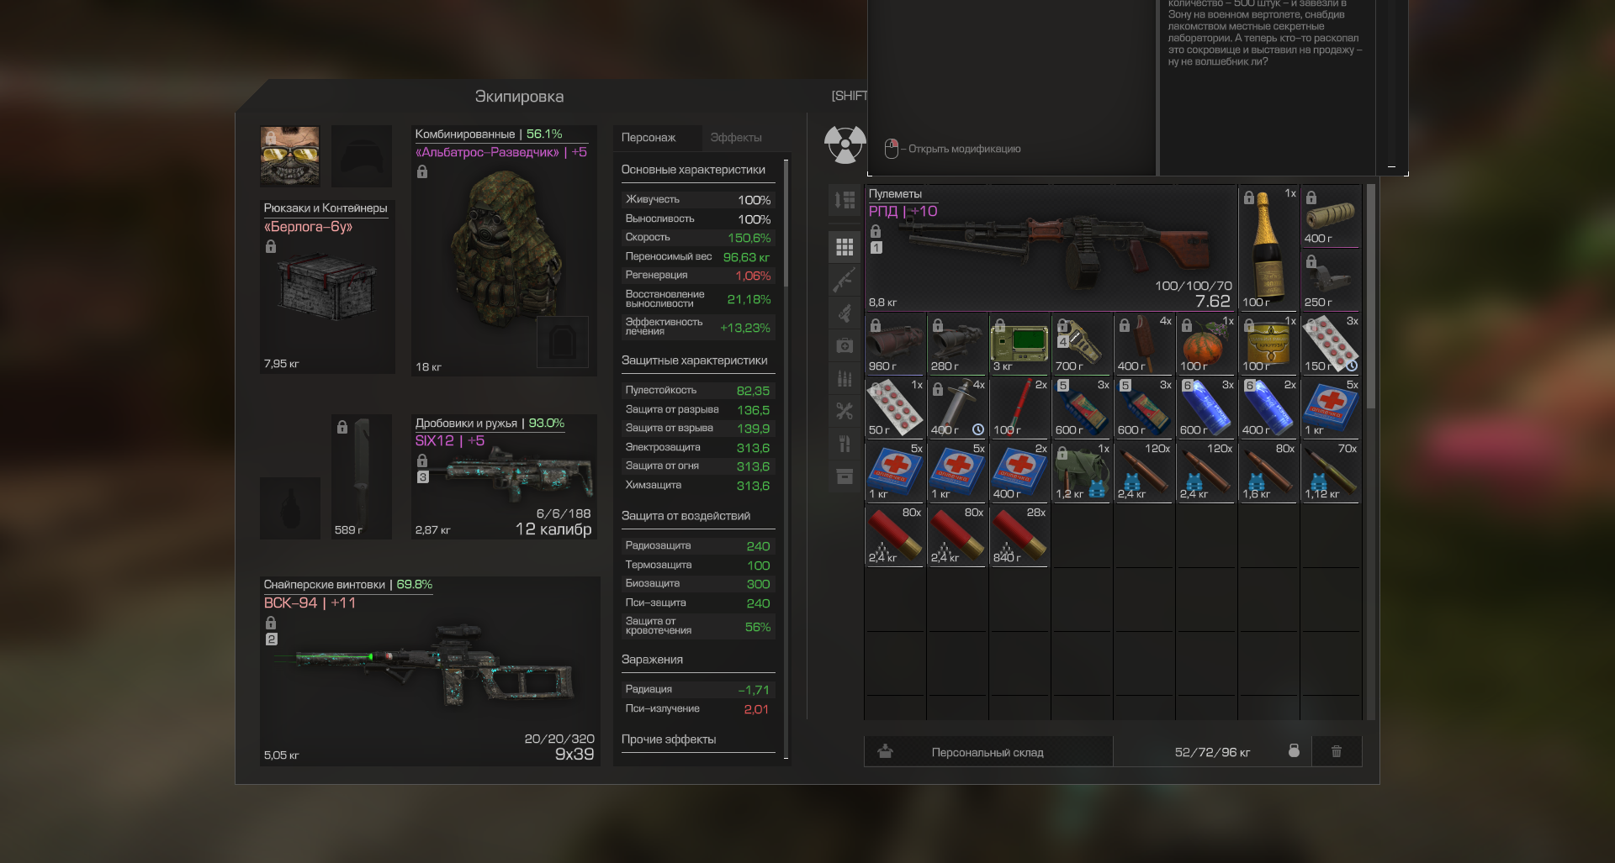Select the medkit stack 2x 400 г

(x=1019, y=472)
